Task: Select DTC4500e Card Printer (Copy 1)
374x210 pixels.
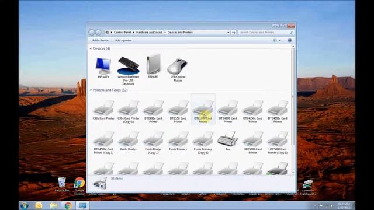Action: coord(103,142)
